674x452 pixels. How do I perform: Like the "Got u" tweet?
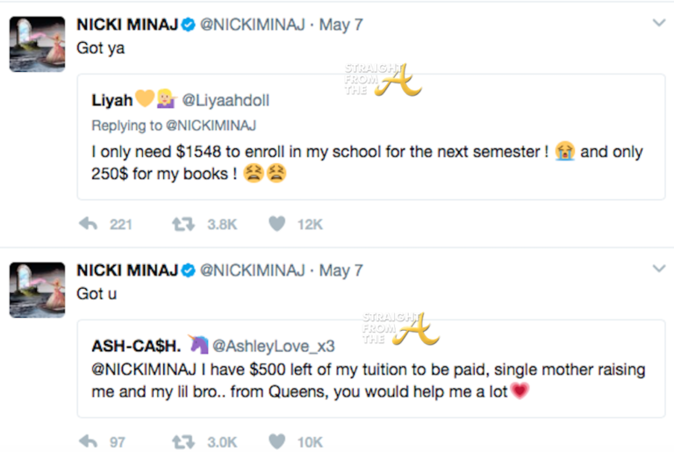[x=277, y=441]
